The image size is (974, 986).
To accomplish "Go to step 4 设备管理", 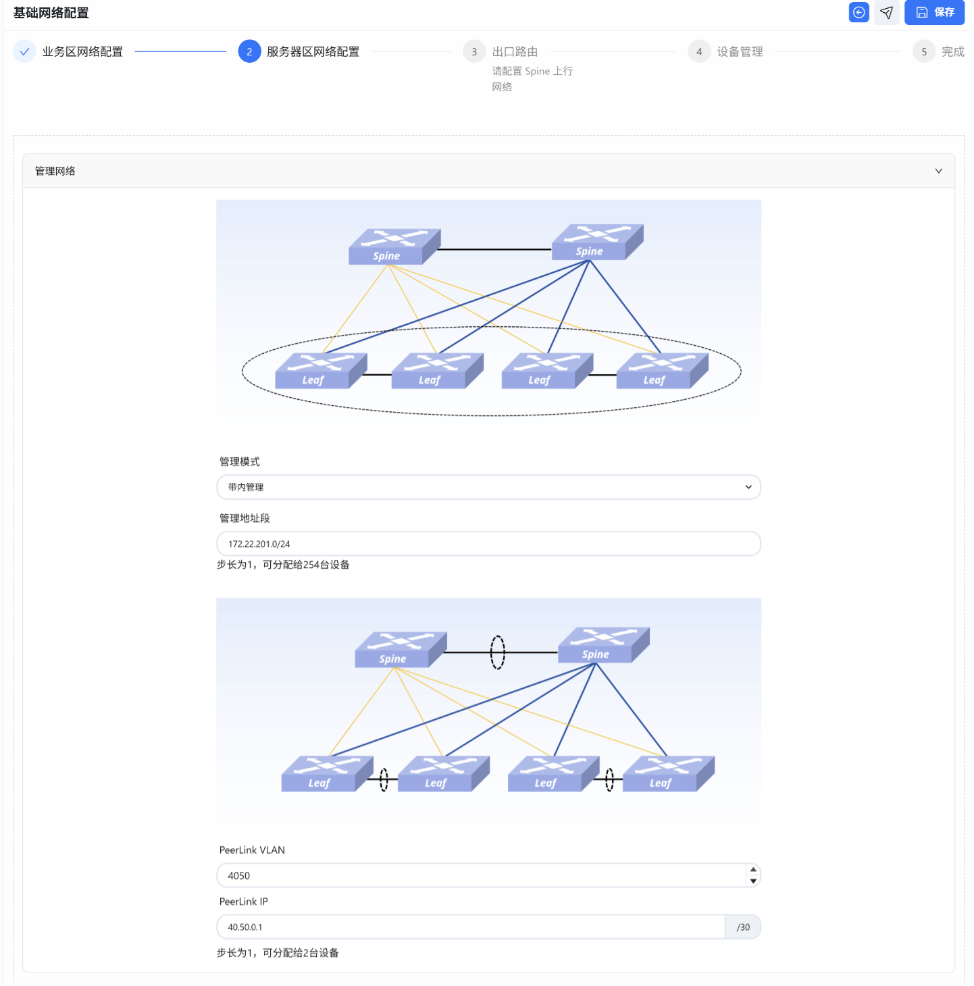I will [699, 51].
